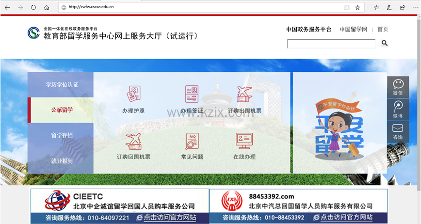Click the search magnifier icon
The width and height of the screenshot is (421, 224).
tap(384, 44)
